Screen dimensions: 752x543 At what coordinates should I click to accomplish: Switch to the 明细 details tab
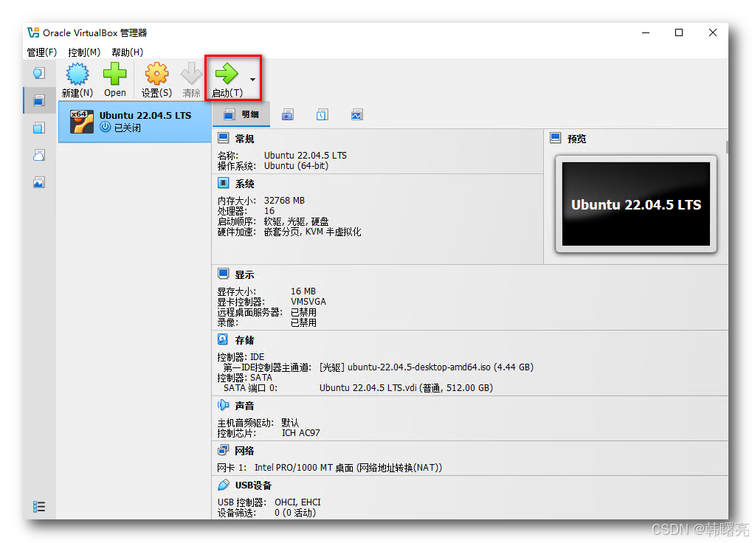pos(241,114)
